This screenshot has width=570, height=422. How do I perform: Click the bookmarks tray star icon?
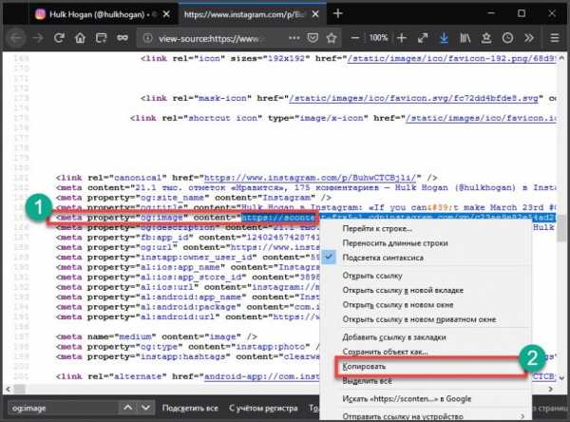[x=486, y=38]
